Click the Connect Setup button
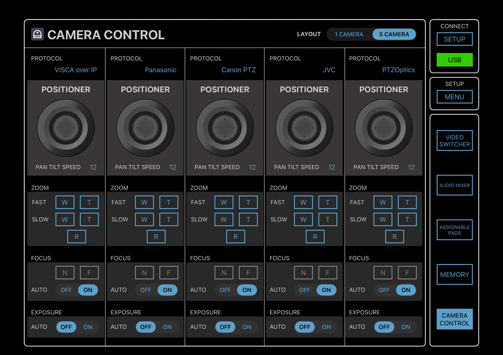 coord(454,39)
